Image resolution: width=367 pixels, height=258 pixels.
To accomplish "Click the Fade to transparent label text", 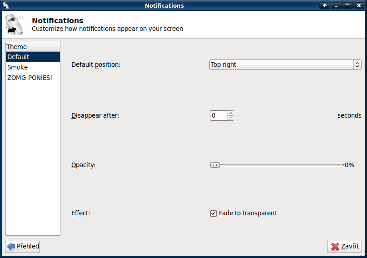I will [x=248, y=213].
